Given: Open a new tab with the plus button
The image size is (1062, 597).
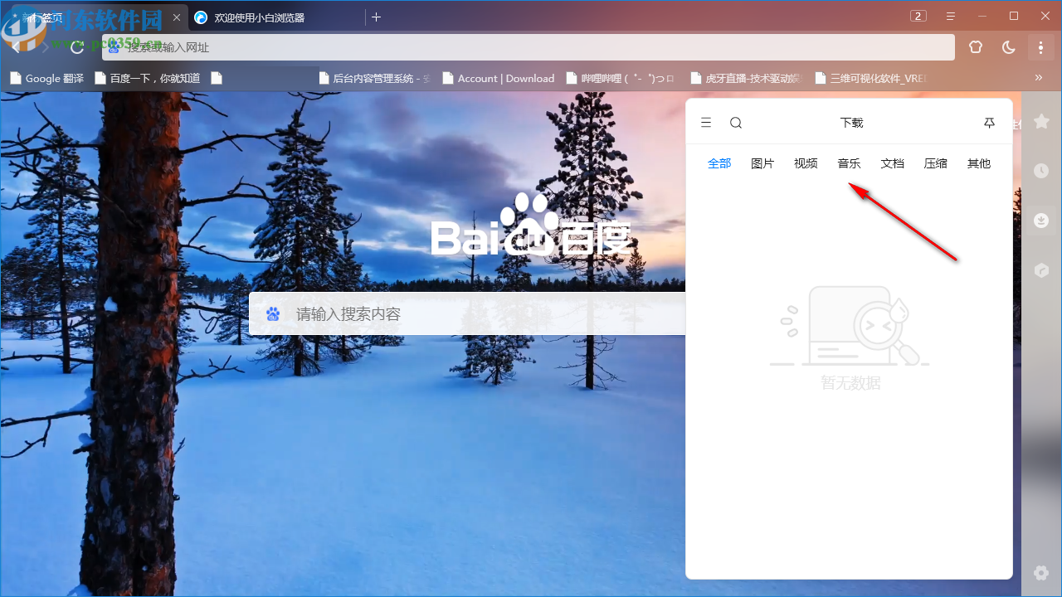Looking at the screenshot, I should tap(376, 17).
